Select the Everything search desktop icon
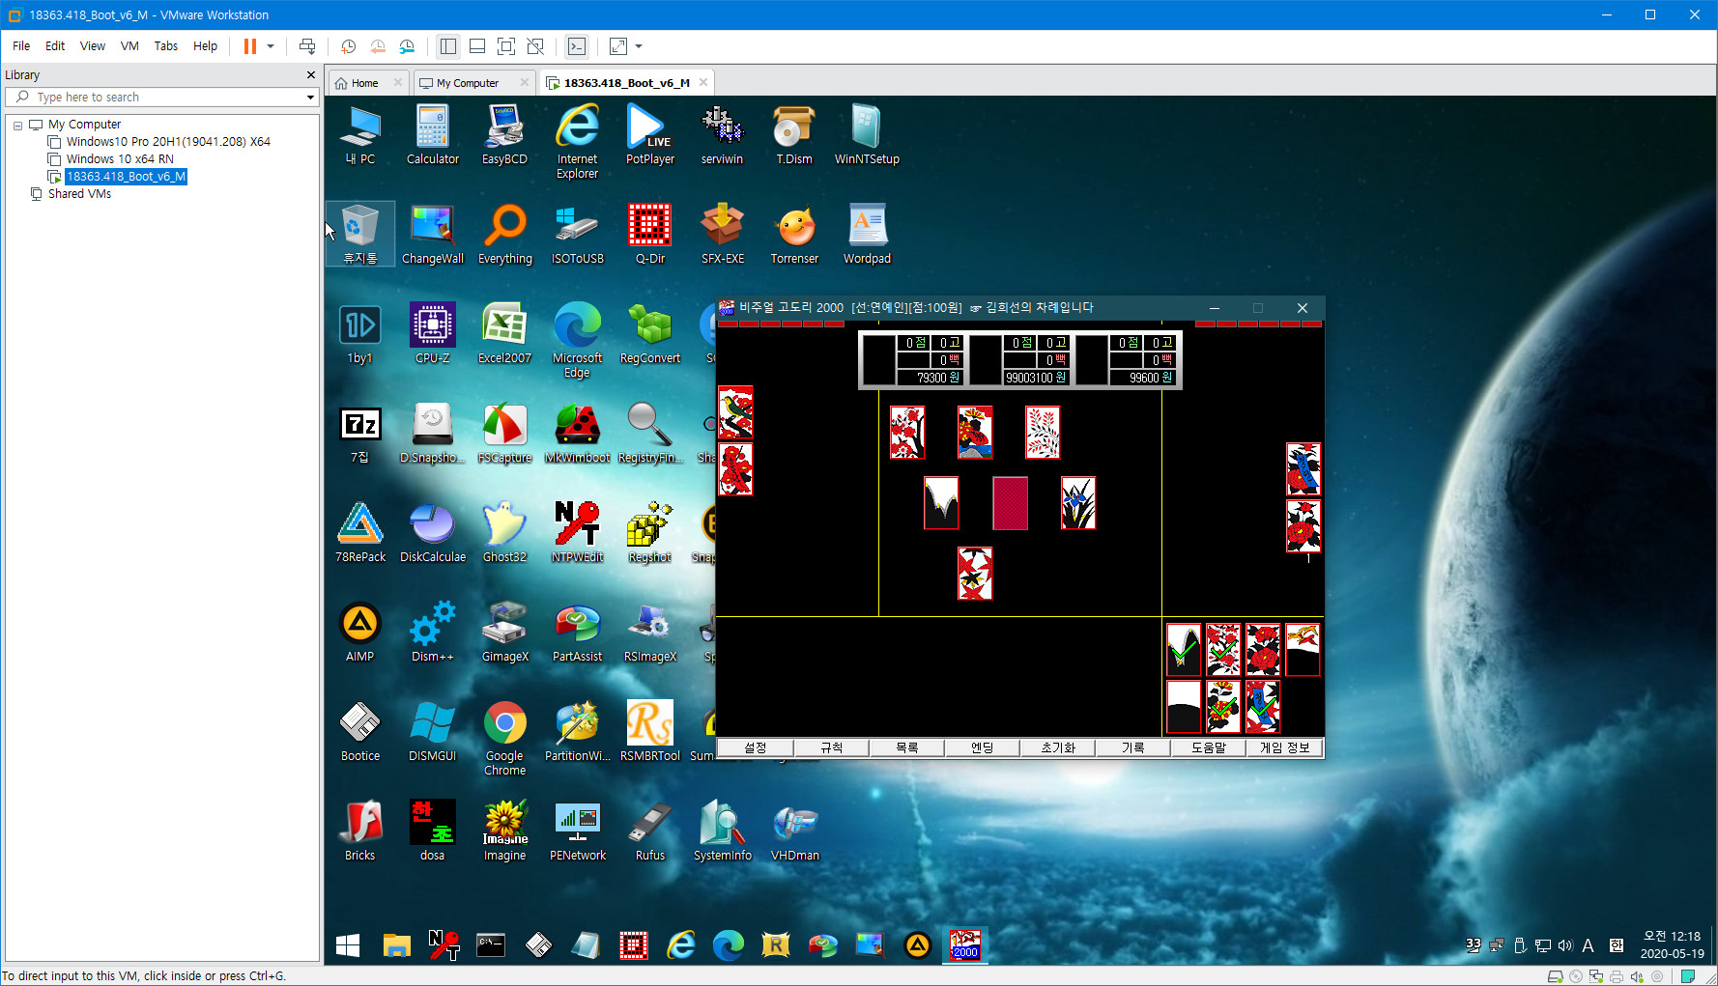 [x=504, y=235]
